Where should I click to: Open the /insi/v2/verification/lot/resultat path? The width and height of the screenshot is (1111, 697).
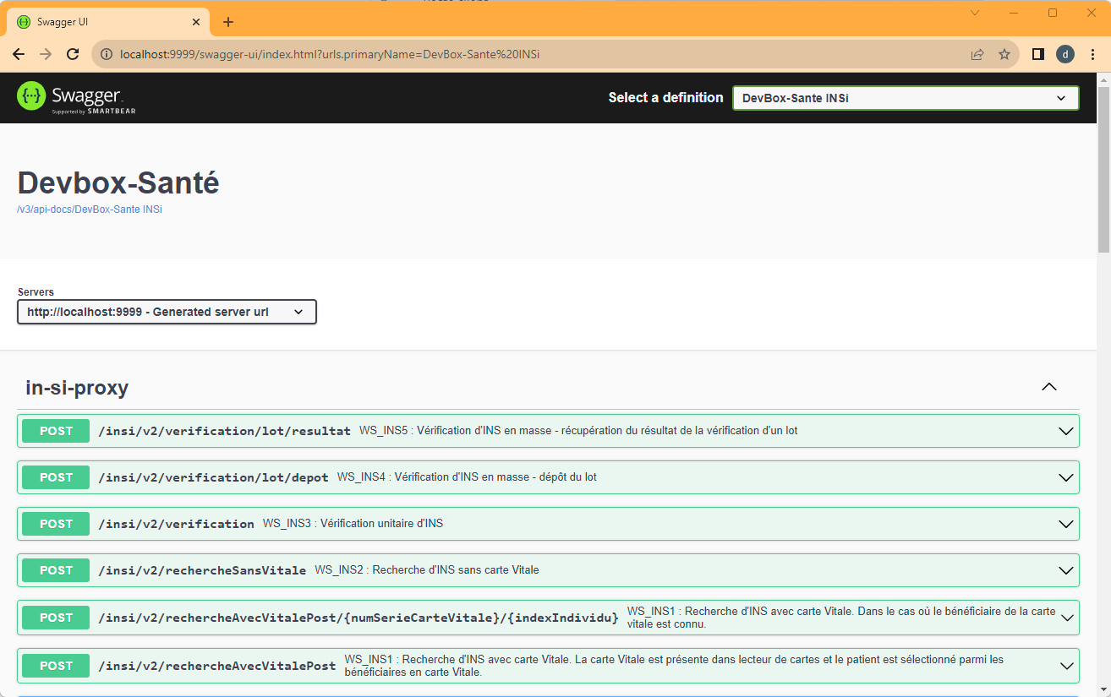(x=224, y=431)
